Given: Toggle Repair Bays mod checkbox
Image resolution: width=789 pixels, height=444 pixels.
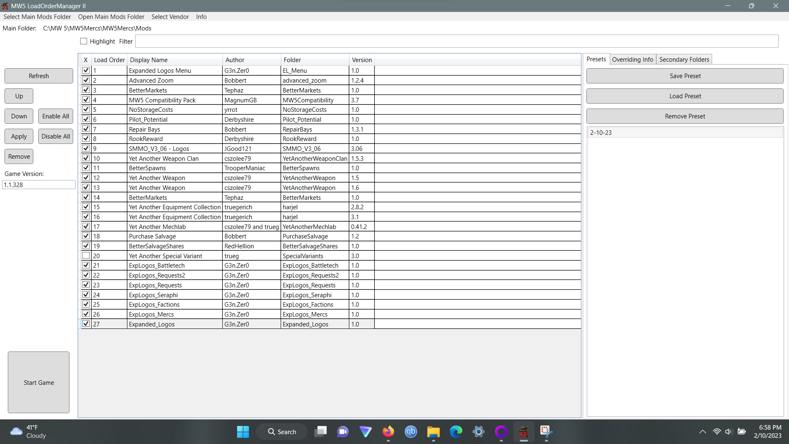Looking at the screenshot, I should pos(86,129).
